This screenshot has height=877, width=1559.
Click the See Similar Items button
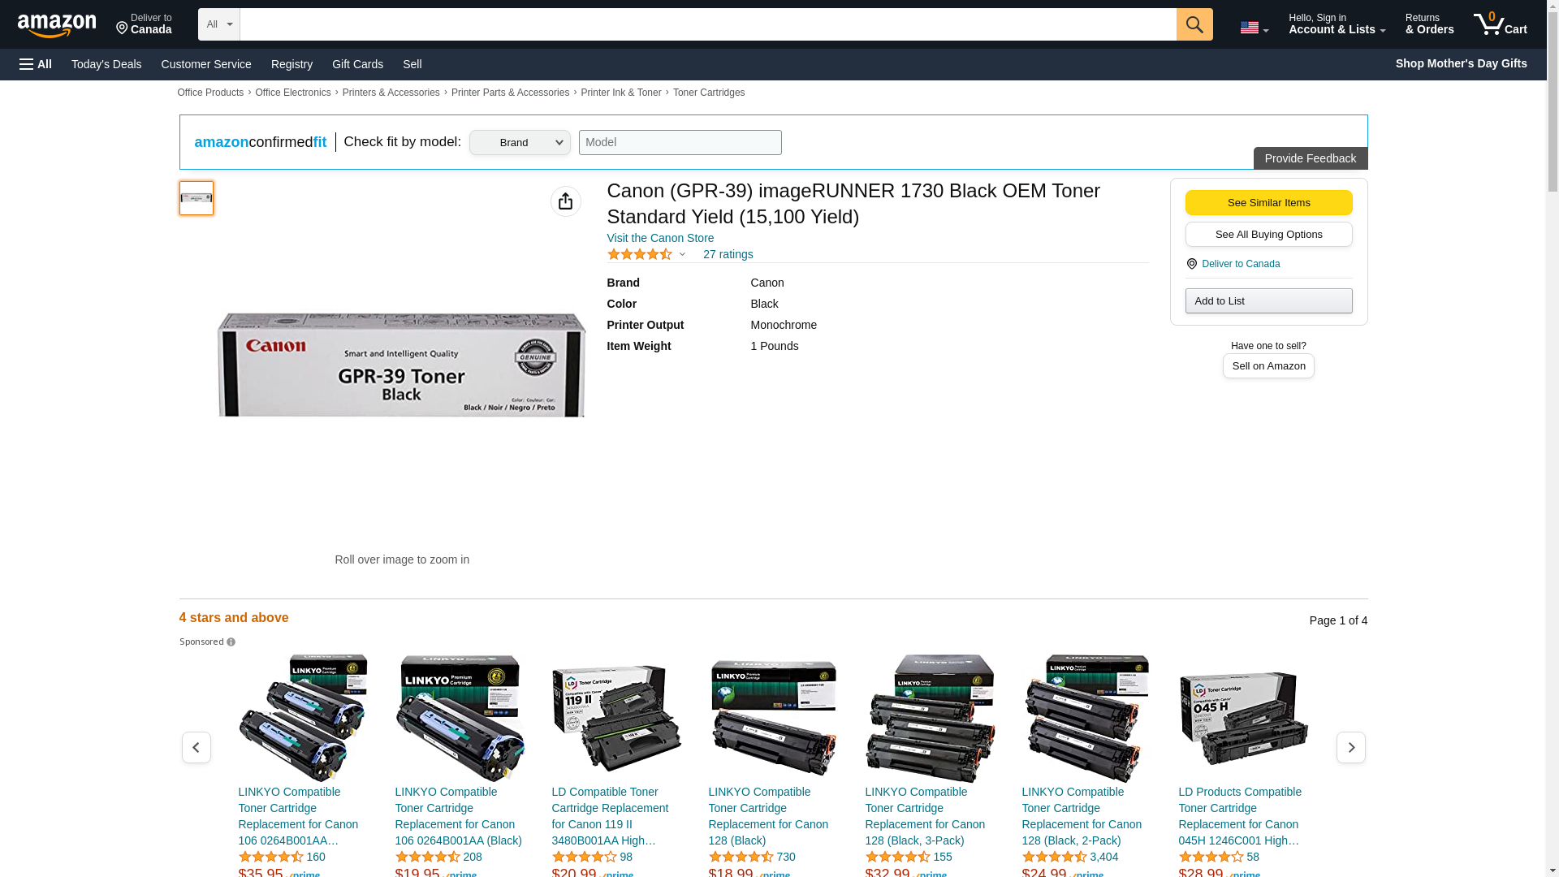pyautogui.click(x=1267, y=203)
